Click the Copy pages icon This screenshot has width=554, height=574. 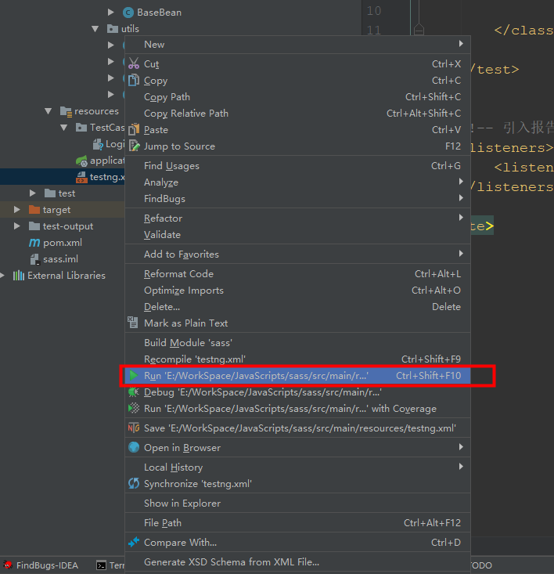(x=134, y=80)
